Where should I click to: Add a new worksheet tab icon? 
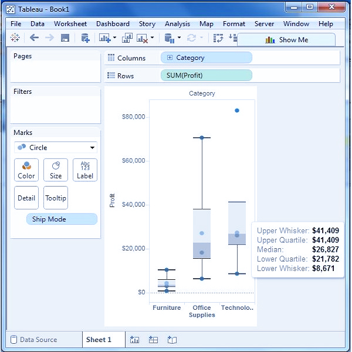click(134, 340)
